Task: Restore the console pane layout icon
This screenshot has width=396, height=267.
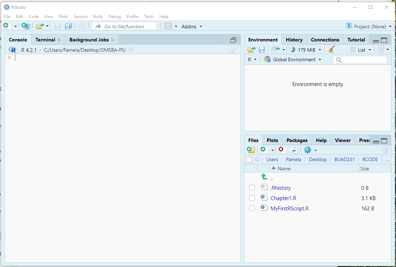Action: (x=233, y=40)
